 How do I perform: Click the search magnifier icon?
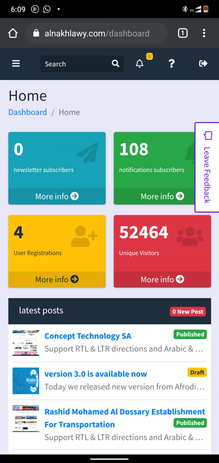[115, 64]
